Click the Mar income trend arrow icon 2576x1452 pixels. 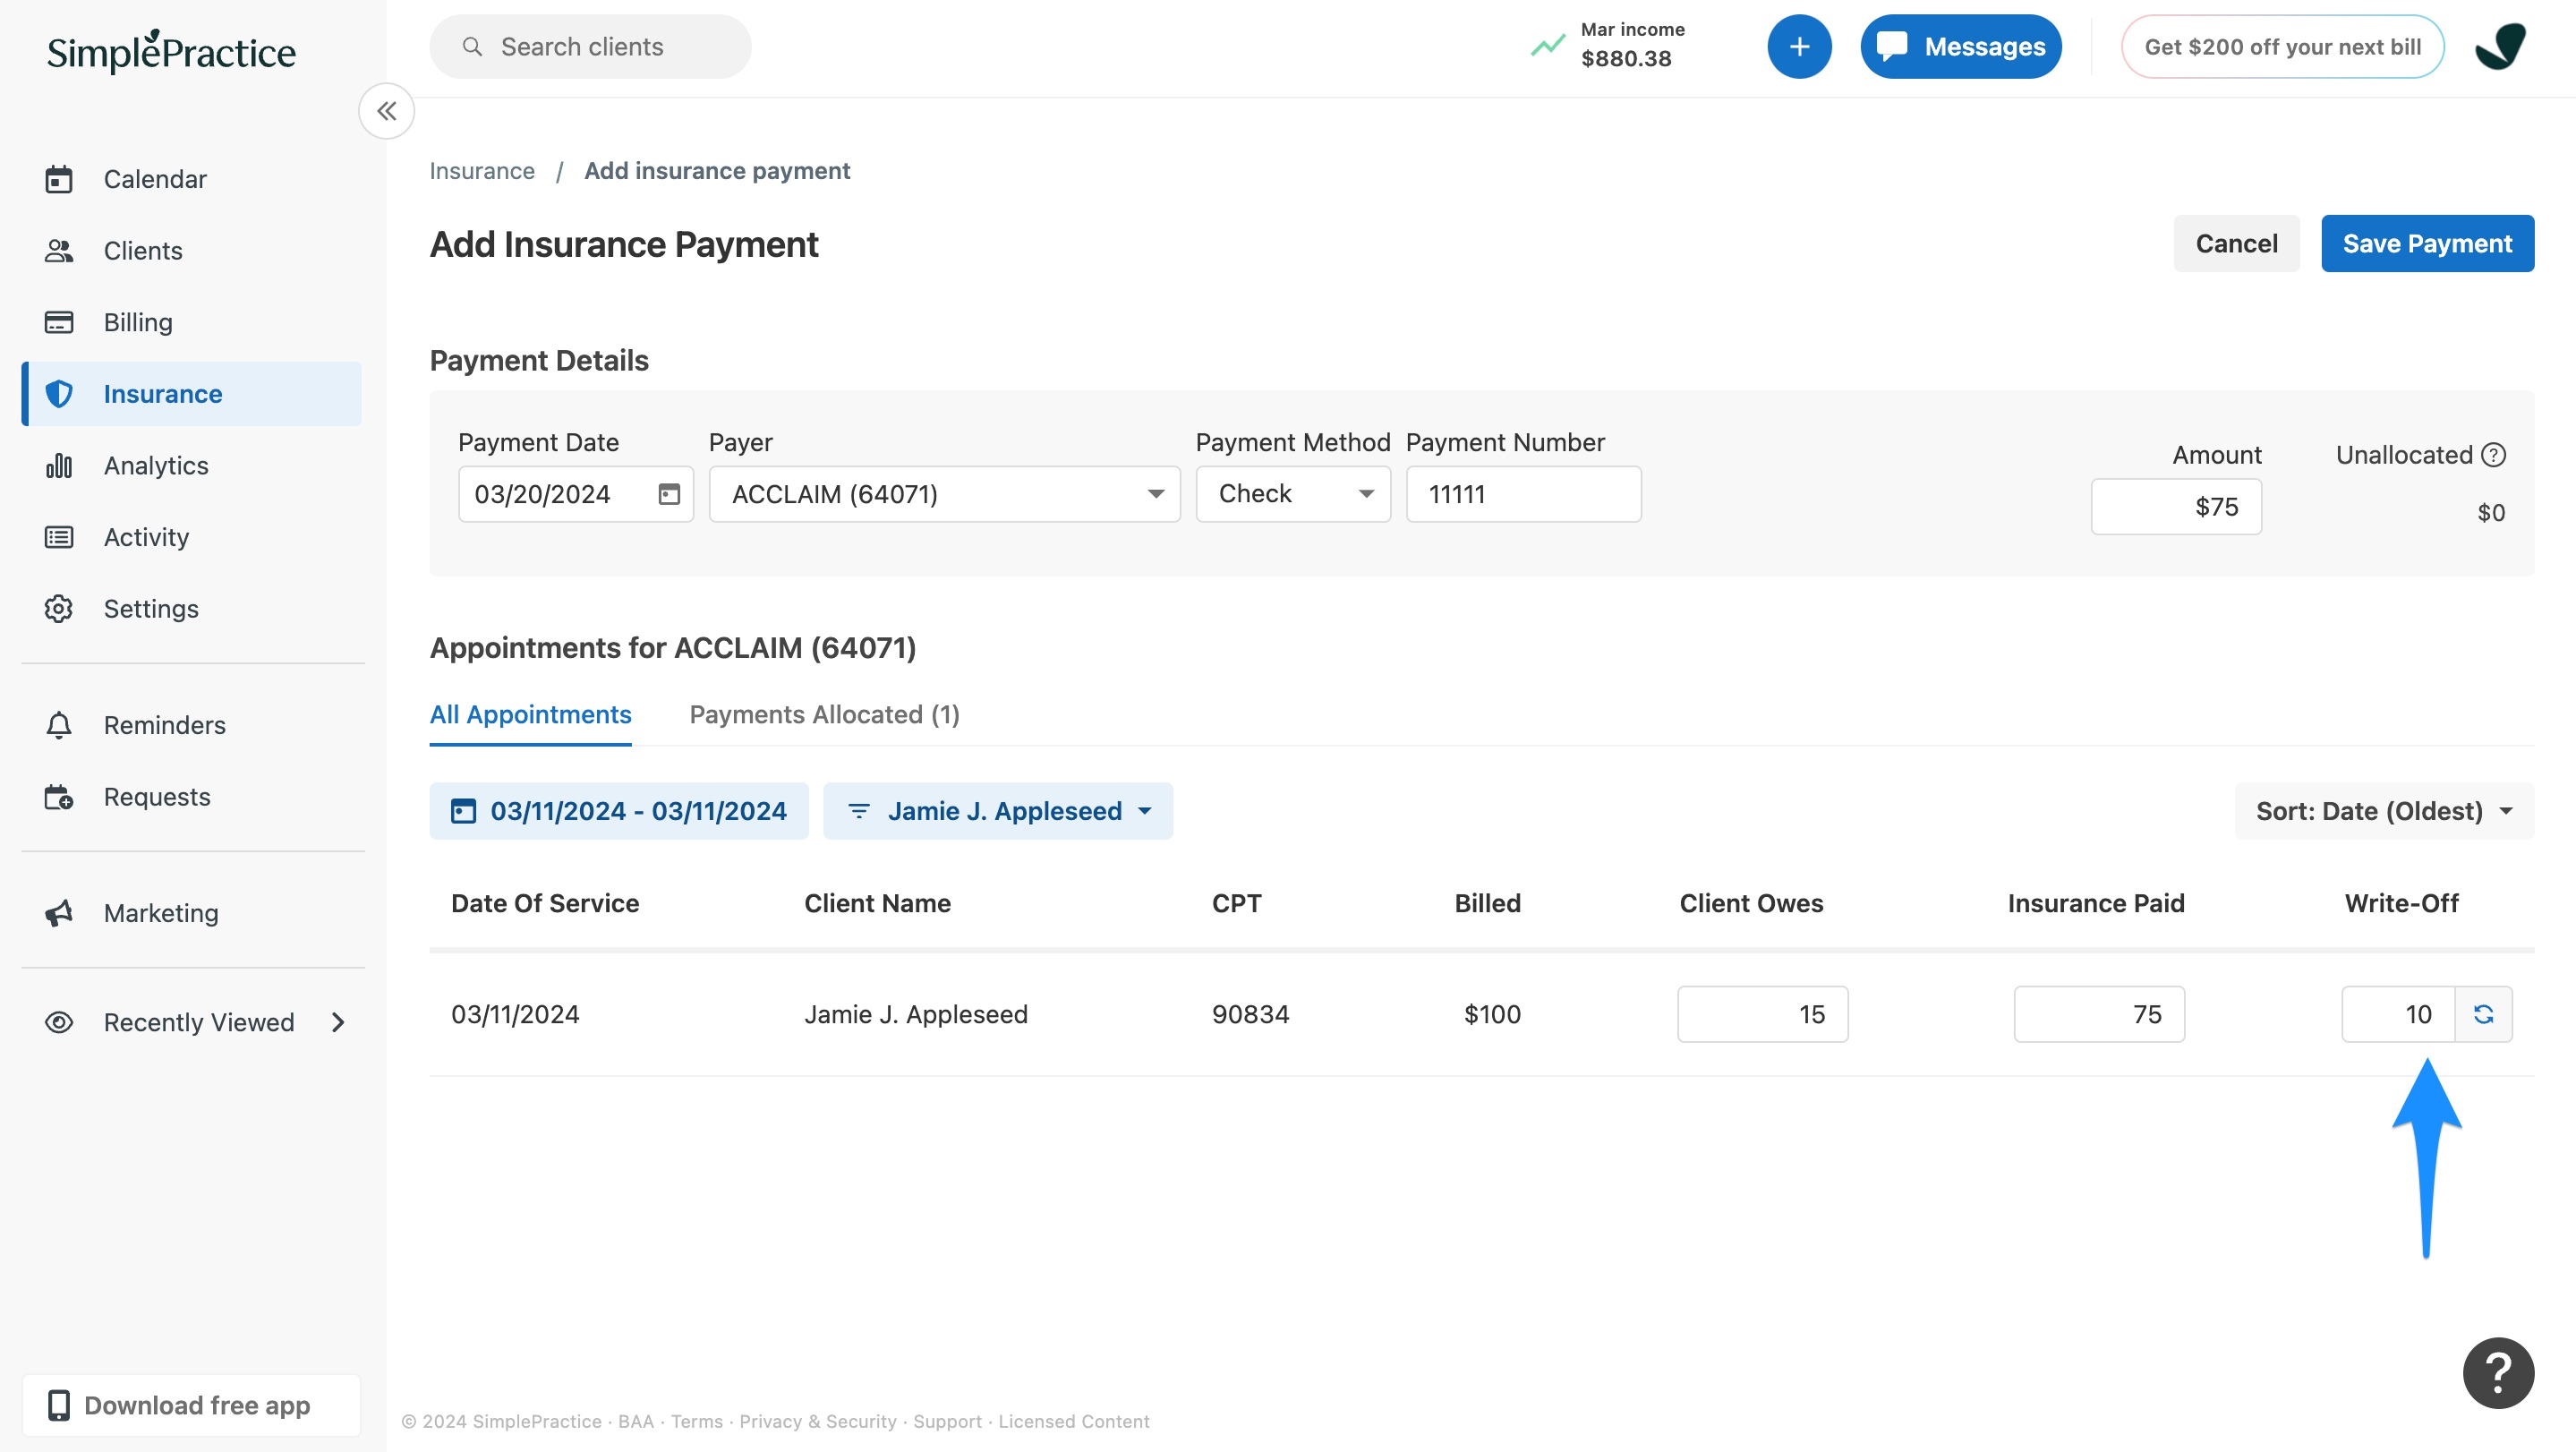tap(1547, 45)
